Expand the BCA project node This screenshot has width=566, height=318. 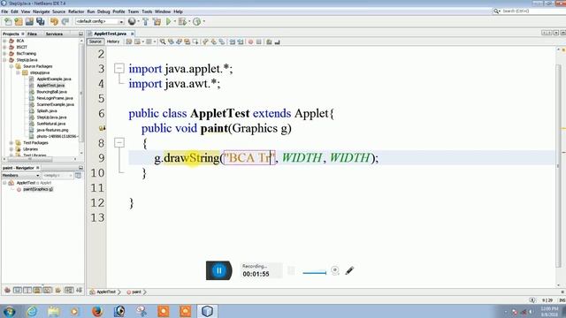click(4, 41)
